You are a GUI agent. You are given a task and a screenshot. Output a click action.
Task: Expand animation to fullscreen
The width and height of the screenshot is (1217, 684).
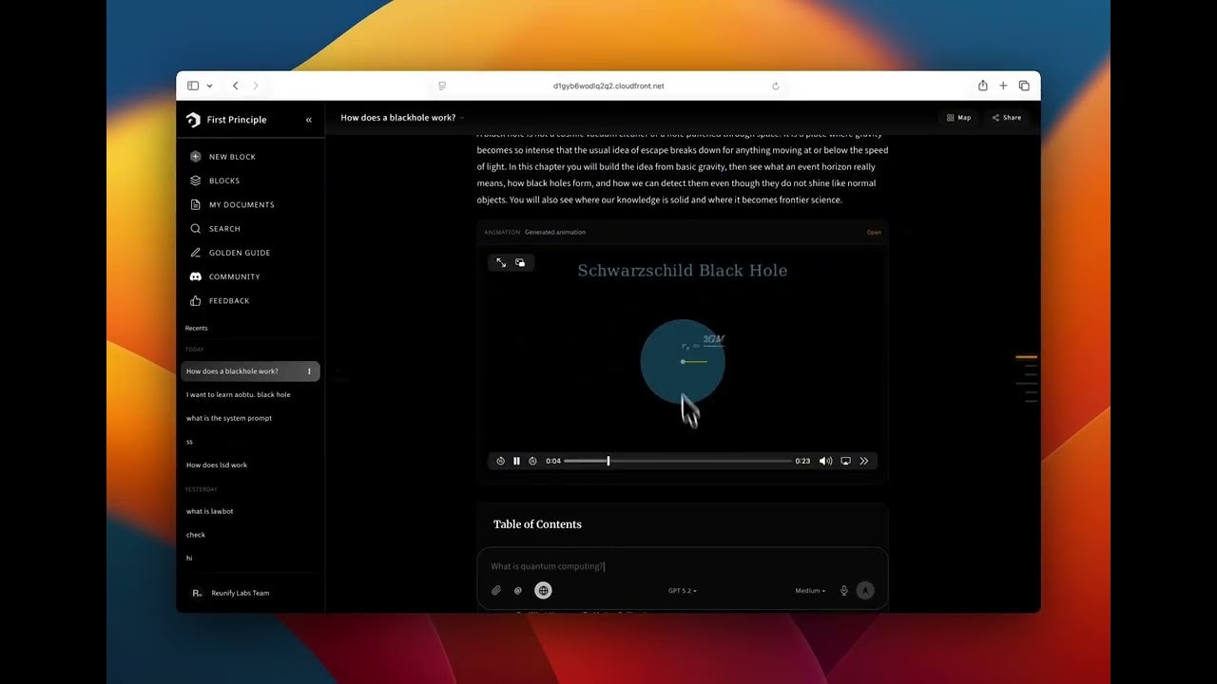[x=501, y=262]
